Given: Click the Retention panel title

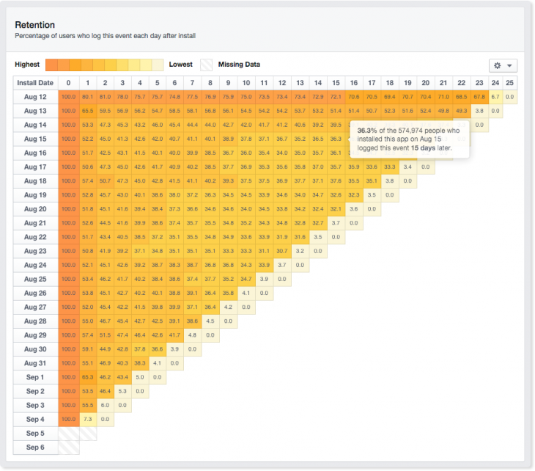Looking at the screenshot, I should tap(35, 25).
